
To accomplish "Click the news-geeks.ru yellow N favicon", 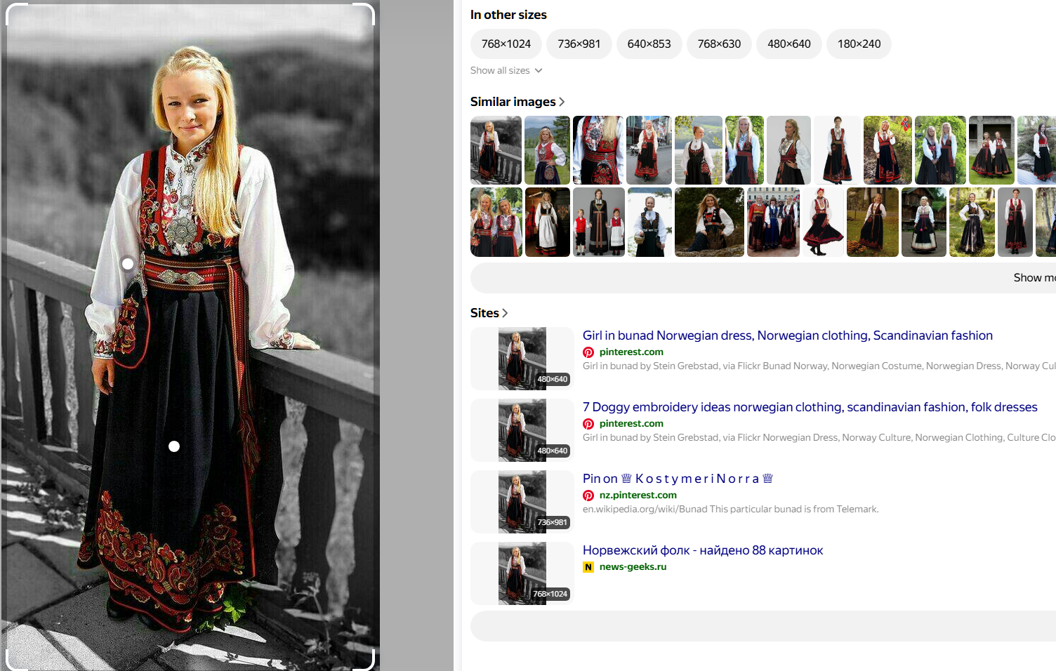I will (588, 567).
